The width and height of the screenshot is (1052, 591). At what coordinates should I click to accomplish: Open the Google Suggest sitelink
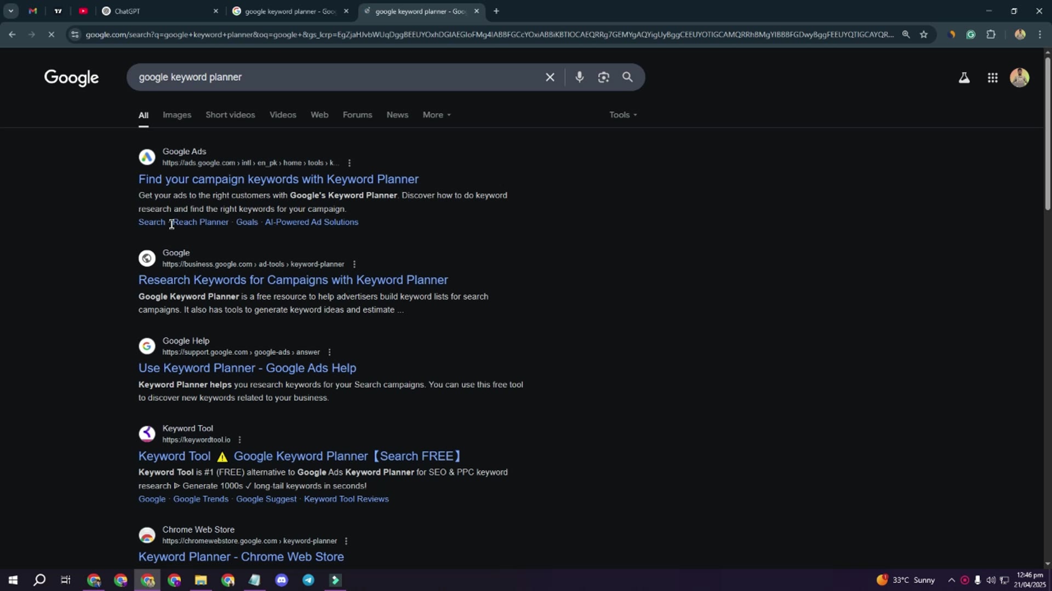click(266, 499)
